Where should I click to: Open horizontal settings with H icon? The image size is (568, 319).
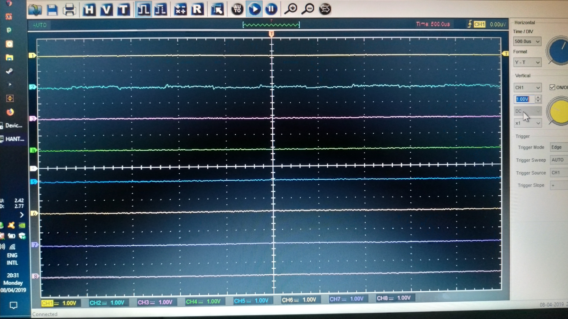tap(89, 10)
